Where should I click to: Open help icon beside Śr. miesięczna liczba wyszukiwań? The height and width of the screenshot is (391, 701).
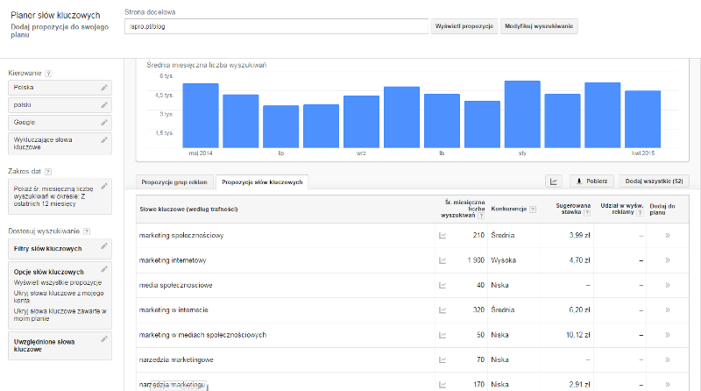481,216
